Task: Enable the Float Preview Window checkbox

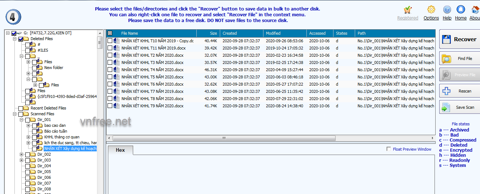Action: click(389, 149)
